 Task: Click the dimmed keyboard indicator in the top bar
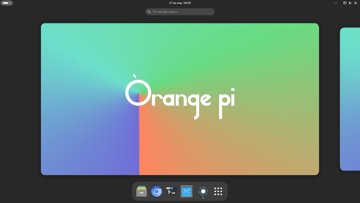click(336, 3)
